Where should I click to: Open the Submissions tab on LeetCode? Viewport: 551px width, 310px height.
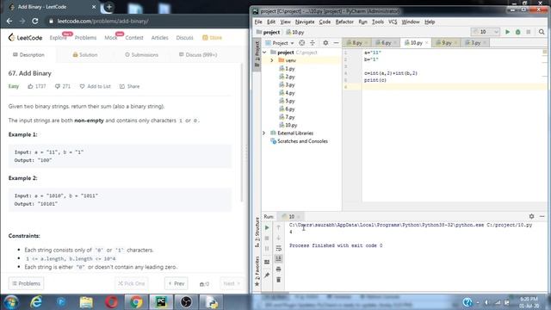tap(141, 55)
